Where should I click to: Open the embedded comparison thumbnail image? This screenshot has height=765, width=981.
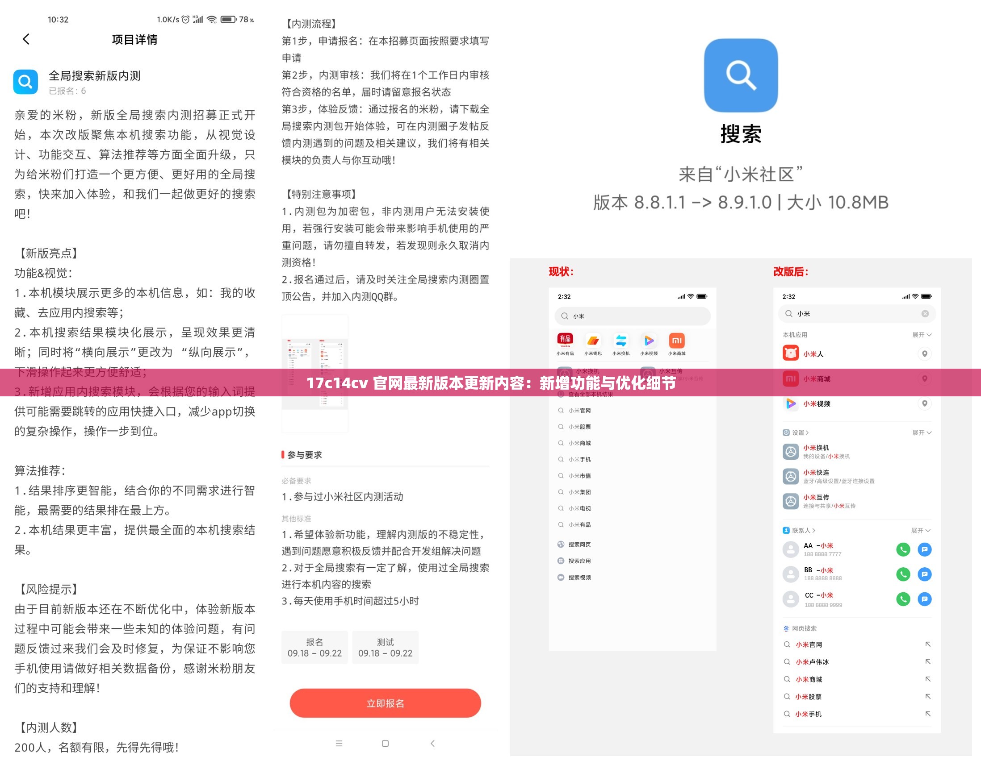click(x=315, y=374)
